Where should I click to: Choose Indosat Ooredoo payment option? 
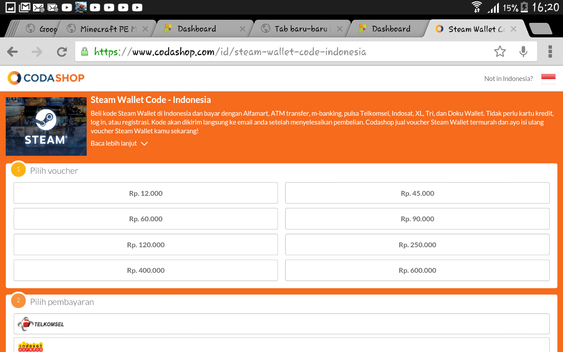(x=281, y=345)
